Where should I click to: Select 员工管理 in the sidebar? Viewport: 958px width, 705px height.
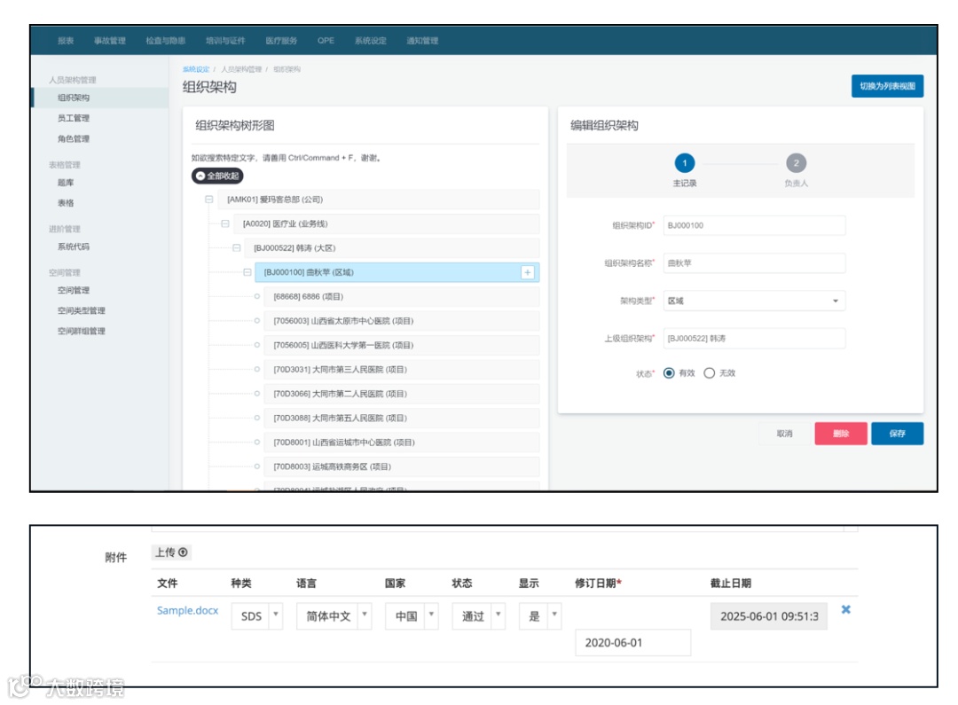click(x=74, y=118)
